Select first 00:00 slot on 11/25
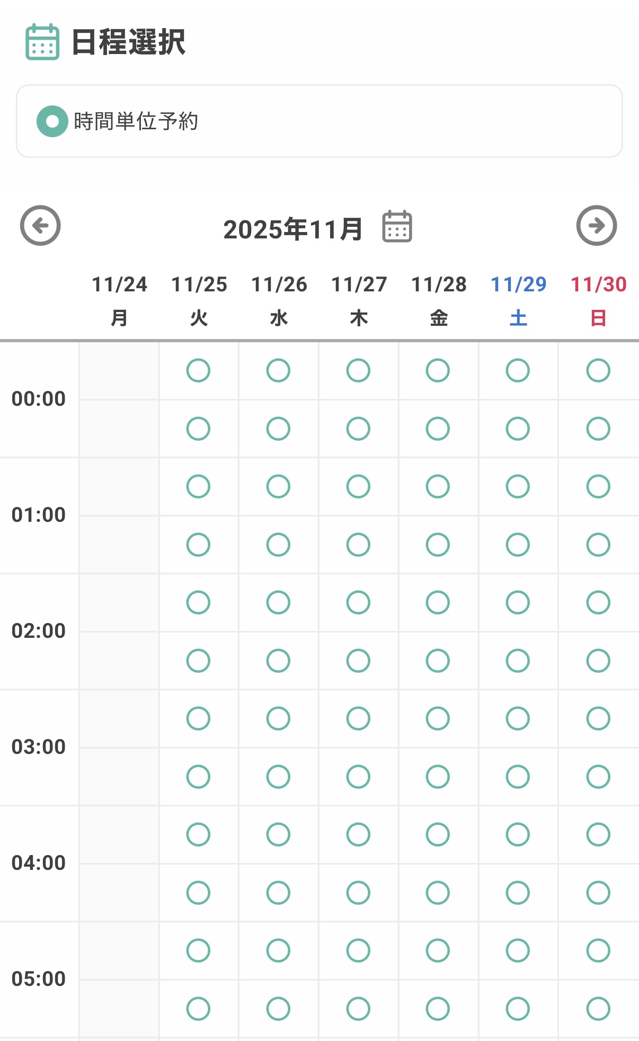Screen dimensions: 639x1041 [x=198, y=370]
